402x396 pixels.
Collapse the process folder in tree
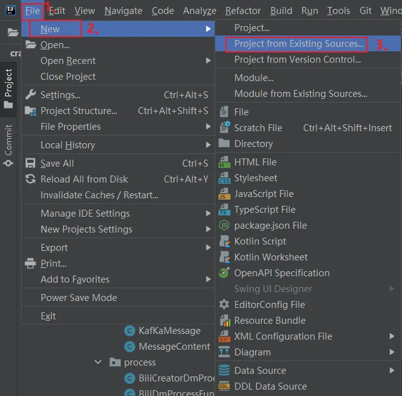(x=98, y=362)
